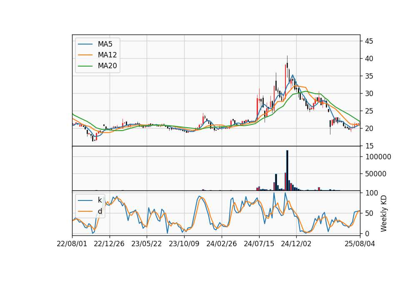
Task: Click the orange MA12 legend line sample
Action: (85, 55)
